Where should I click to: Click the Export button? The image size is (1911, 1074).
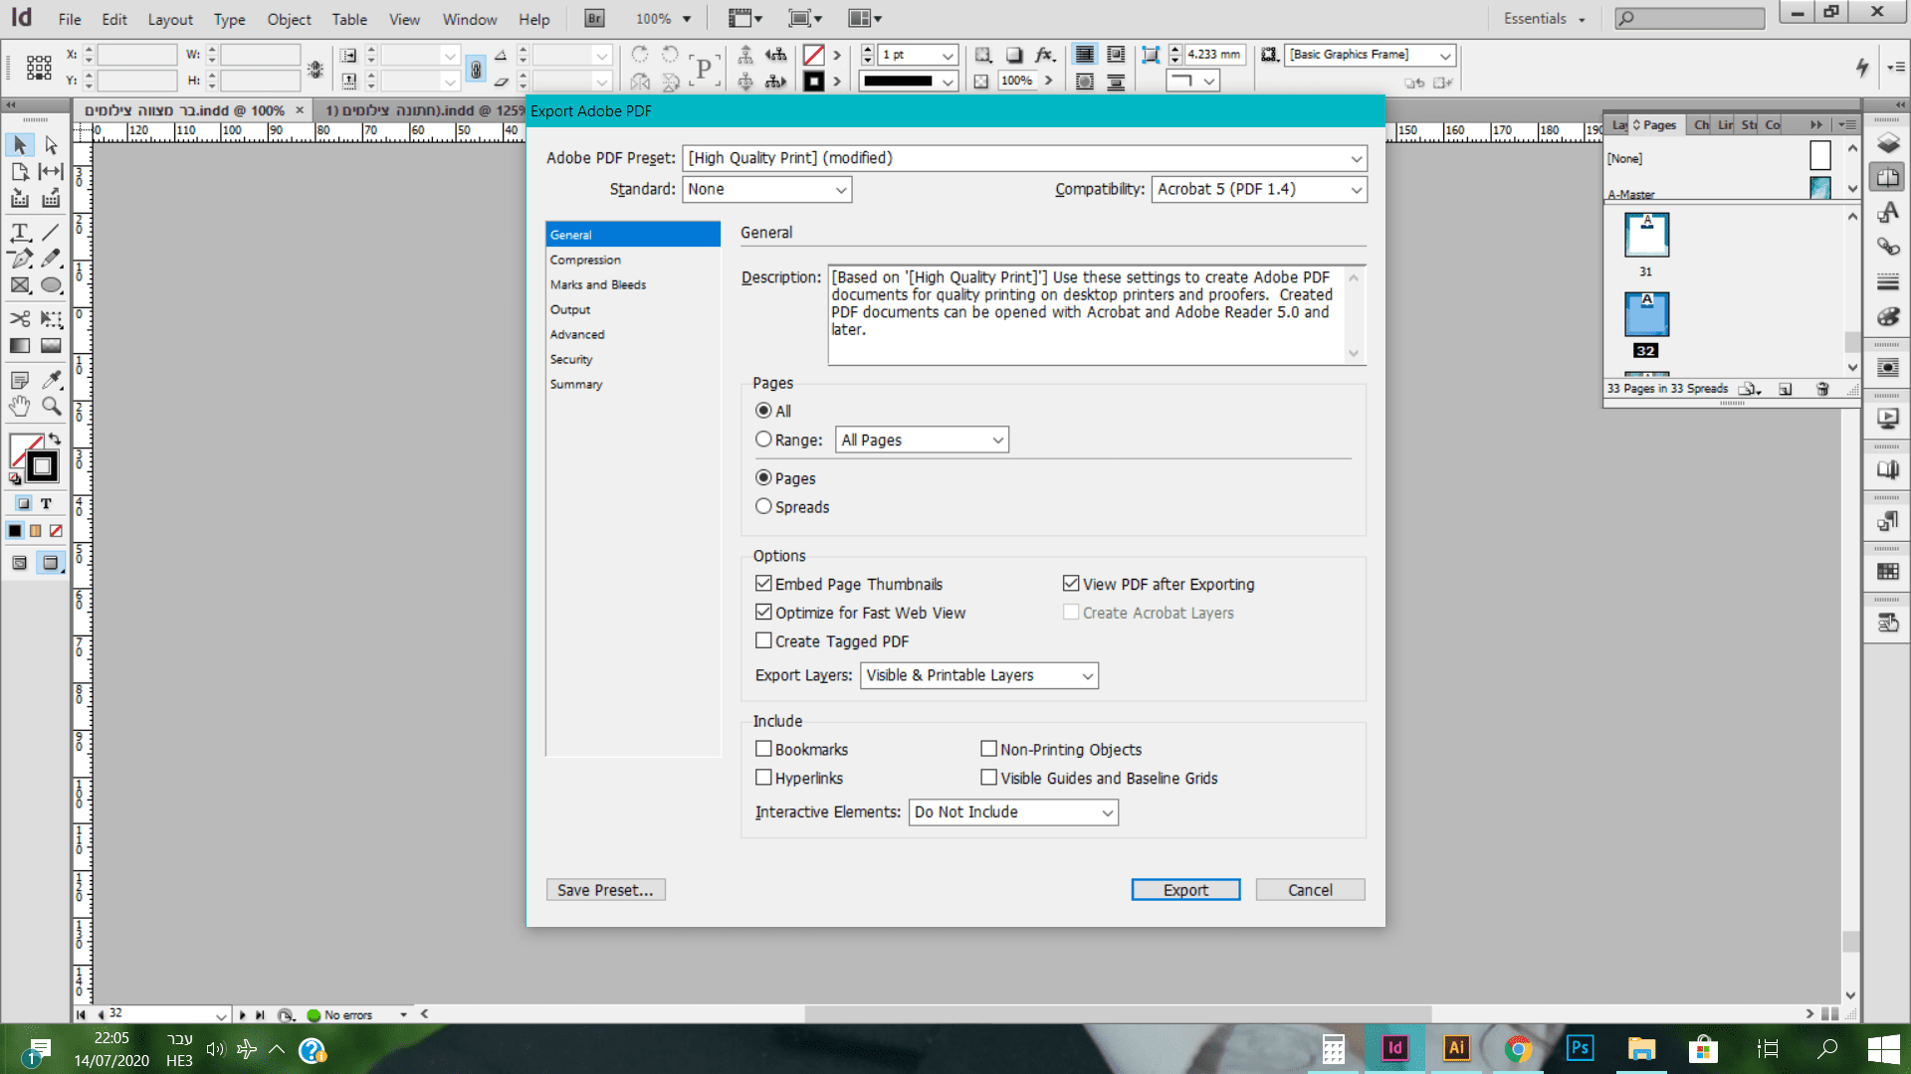(1184, 890)
